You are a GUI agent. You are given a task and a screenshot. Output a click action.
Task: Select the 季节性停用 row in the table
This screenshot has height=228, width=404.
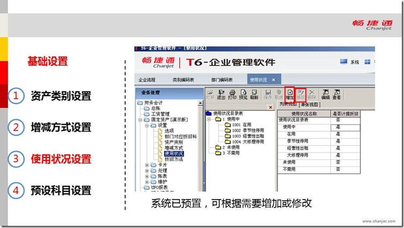tap(319, 141)
